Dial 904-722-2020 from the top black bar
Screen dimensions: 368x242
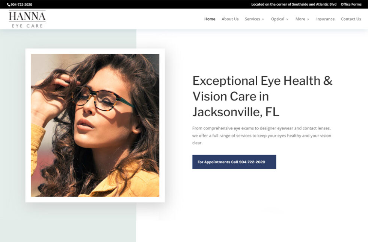coord(21,4)
